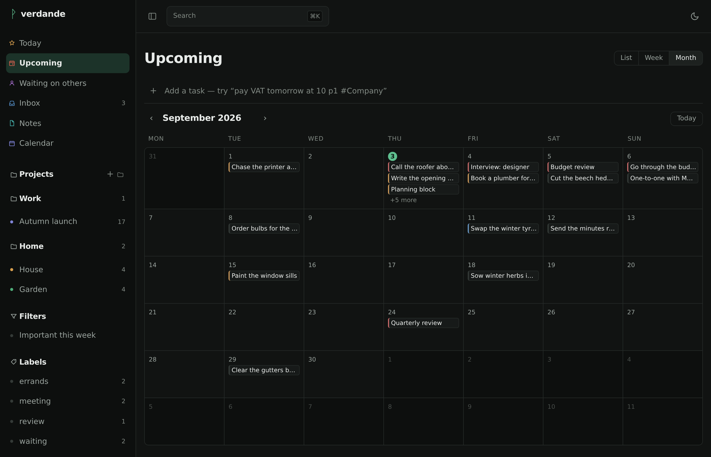Open Waiting on others list

(x=68, y=83)
